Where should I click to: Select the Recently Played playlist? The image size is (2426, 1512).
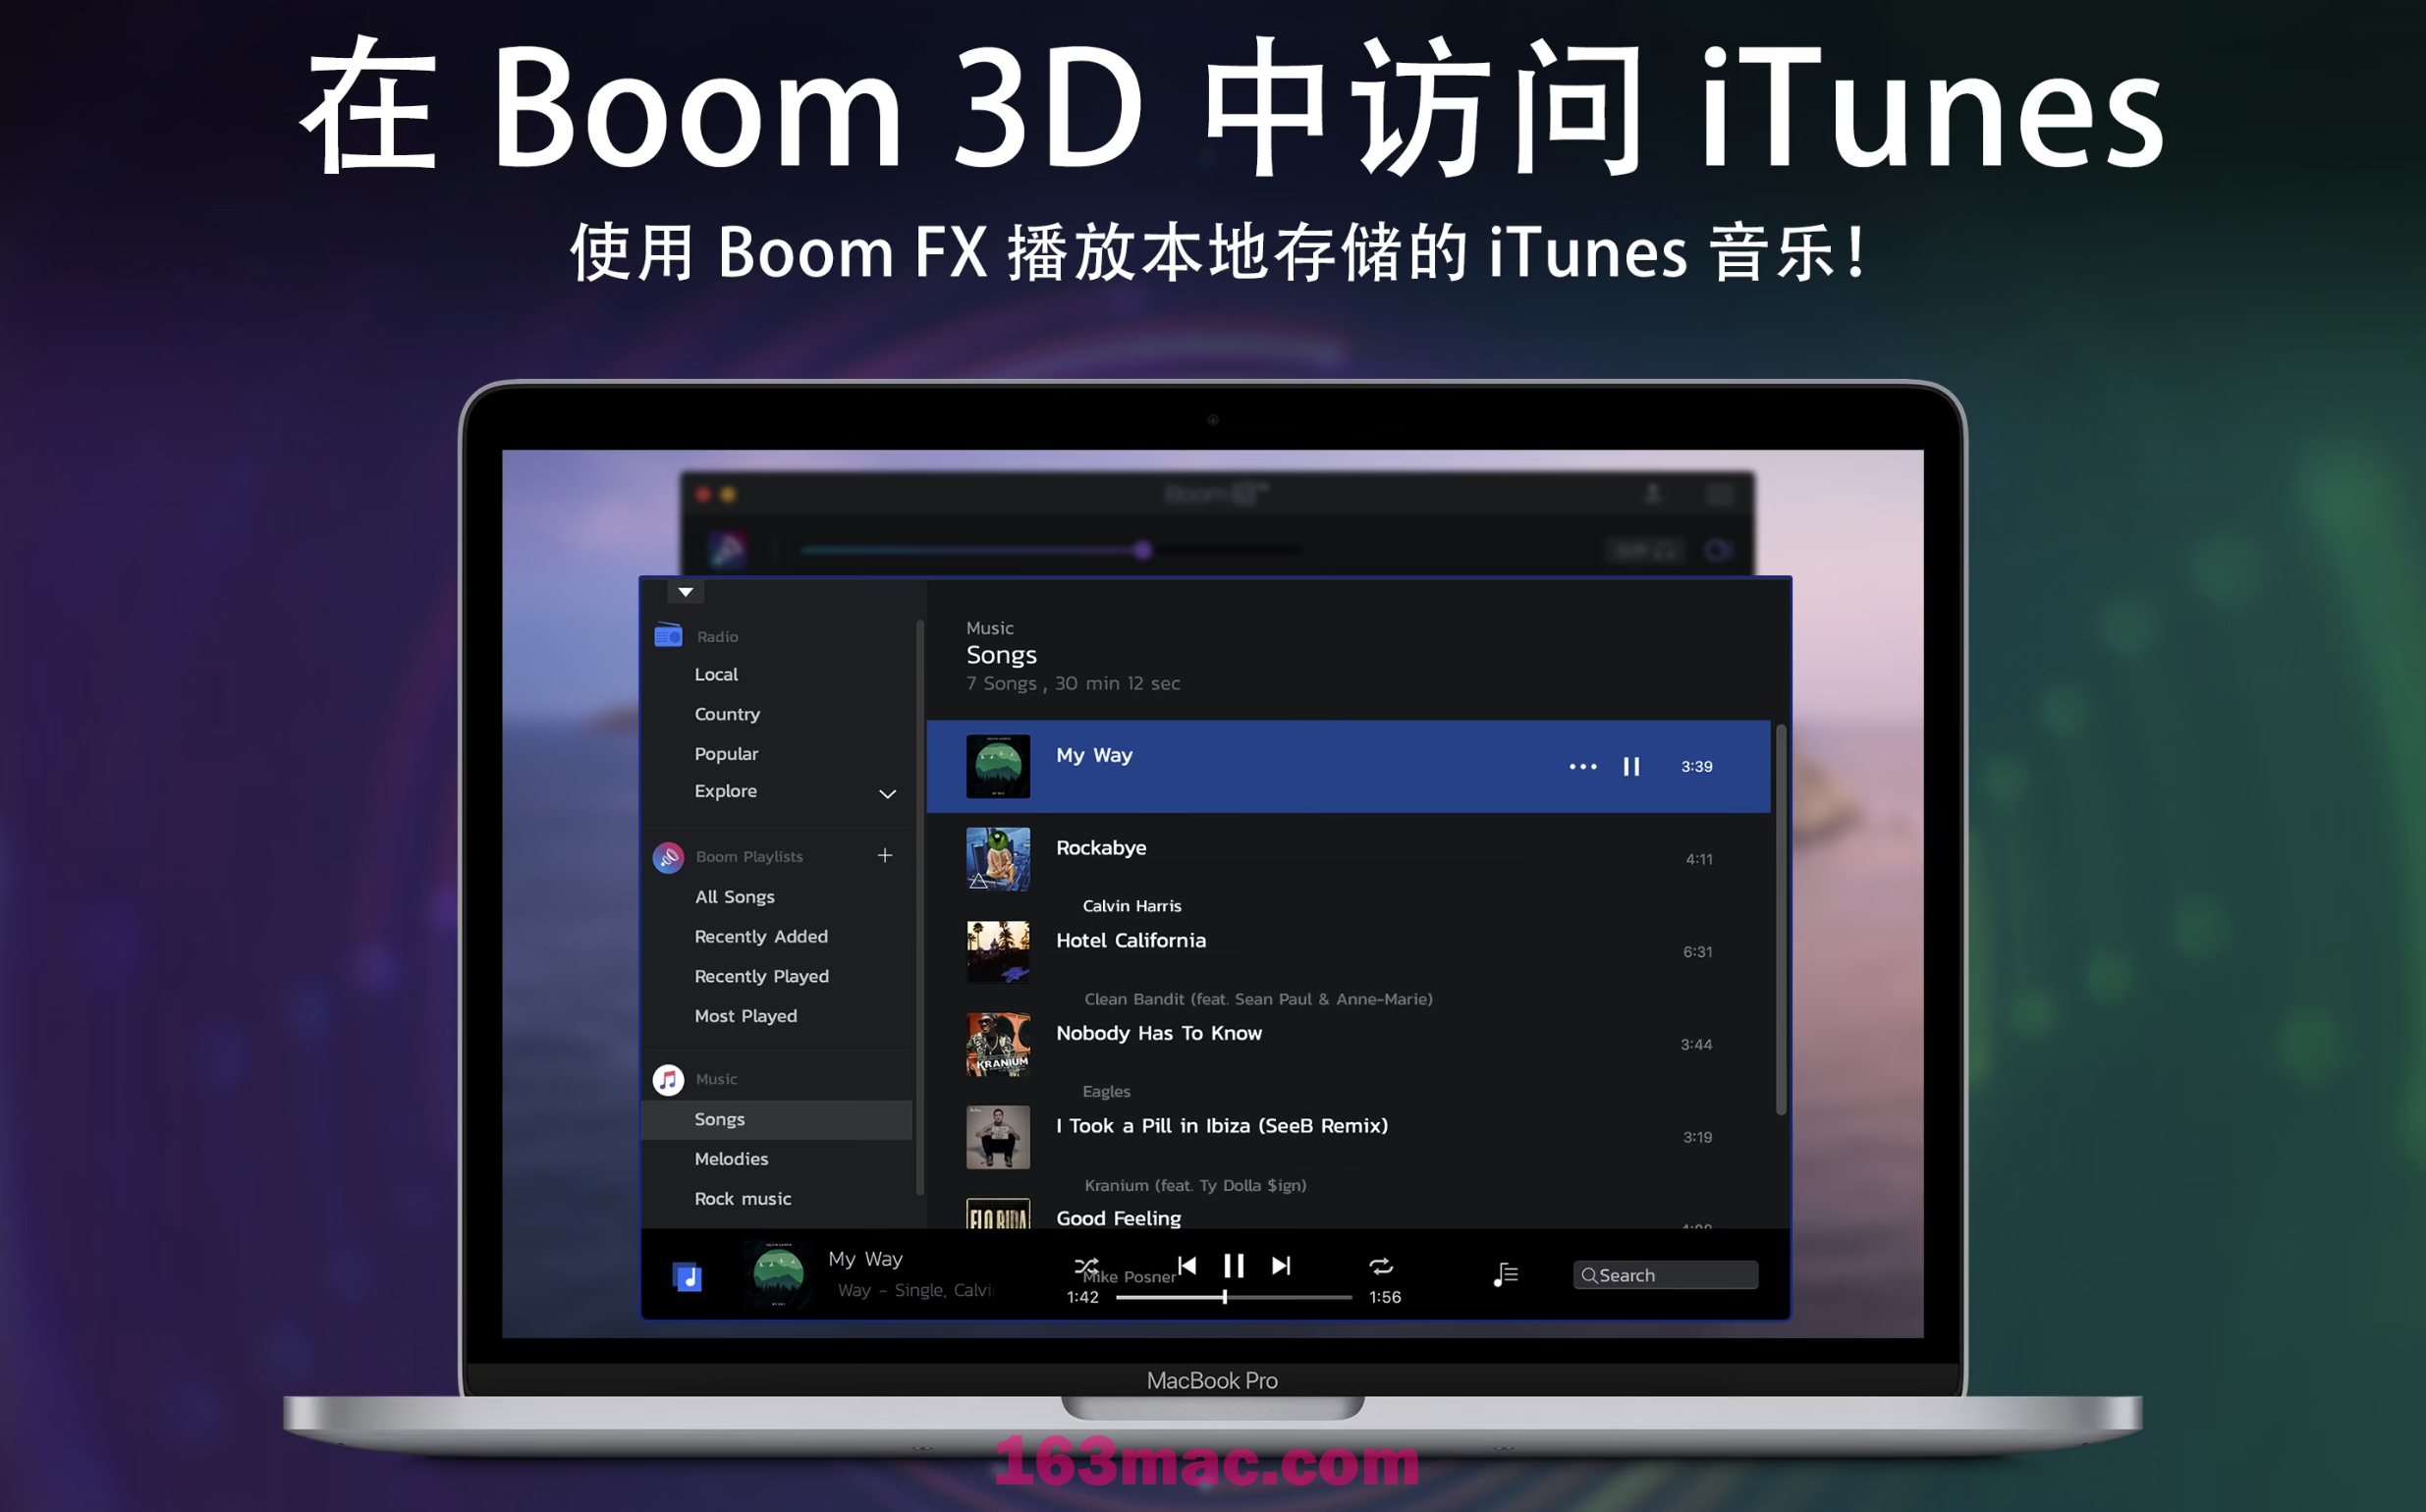(x=761, y=976)
